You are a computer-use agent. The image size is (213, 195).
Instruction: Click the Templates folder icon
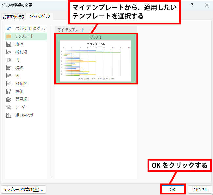(9, 36)
